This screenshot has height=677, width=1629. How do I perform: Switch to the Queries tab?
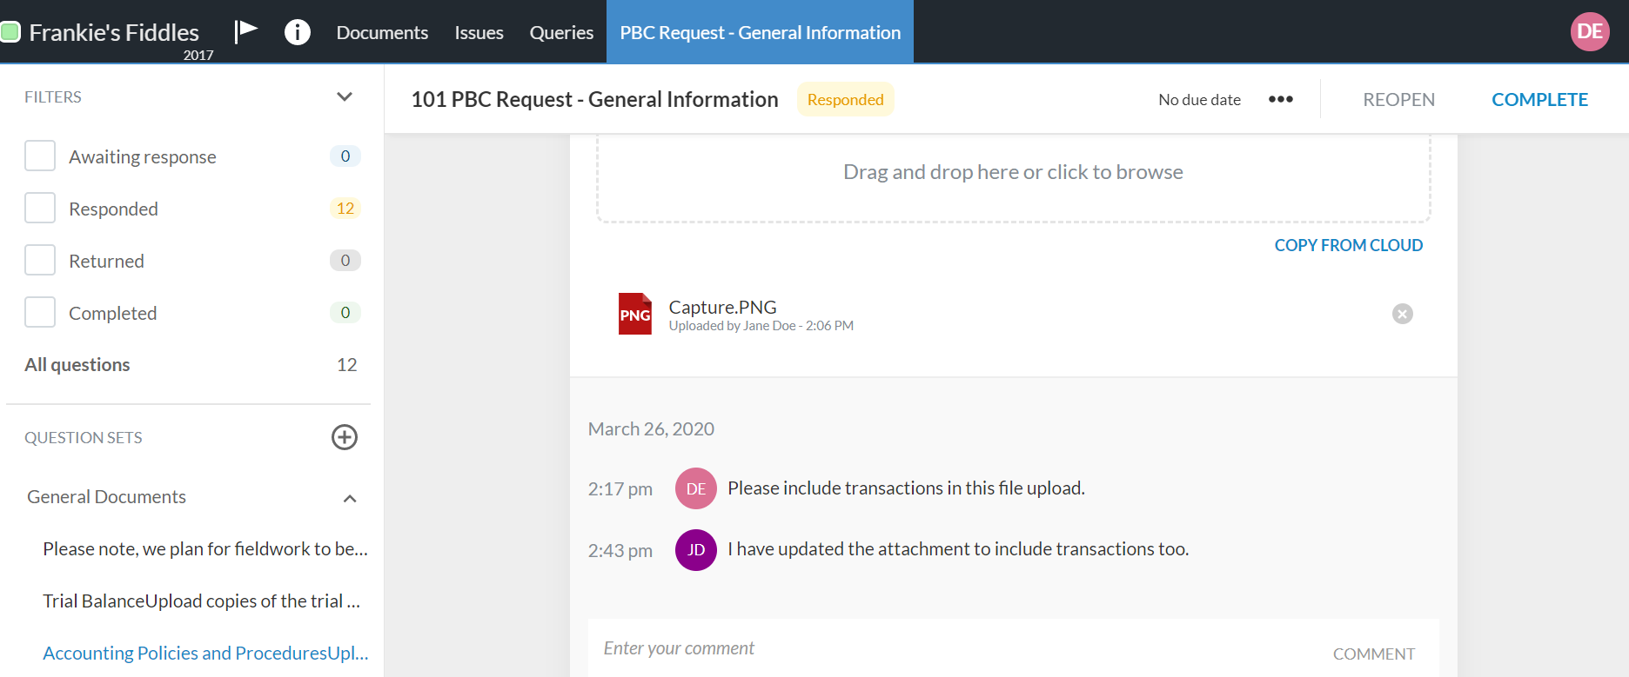tap(561, 32)
